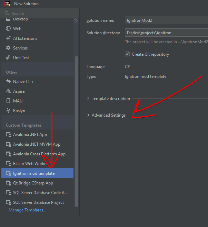Select the AI Extensions project type

click(x=37, y=38)
